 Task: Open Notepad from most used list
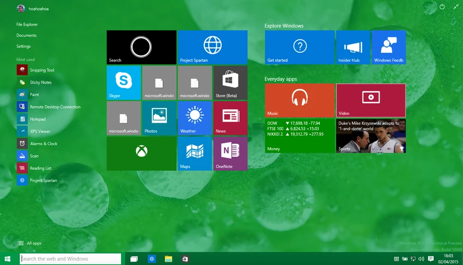(x=31, y=119)
